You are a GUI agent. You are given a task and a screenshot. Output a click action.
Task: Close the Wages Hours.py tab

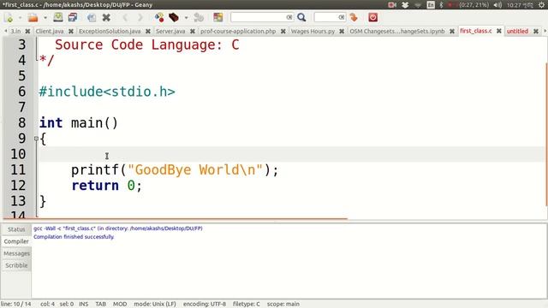[x=342, y=32]
